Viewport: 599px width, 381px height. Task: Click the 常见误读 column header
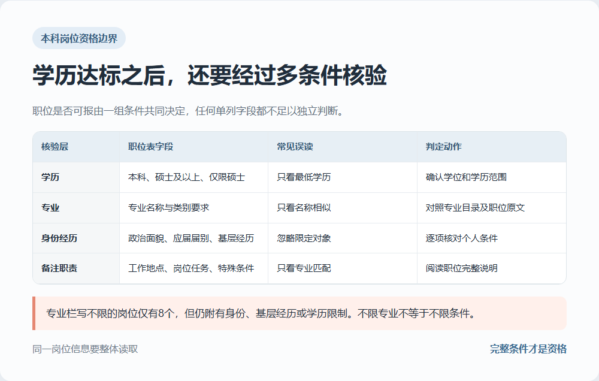343,147
